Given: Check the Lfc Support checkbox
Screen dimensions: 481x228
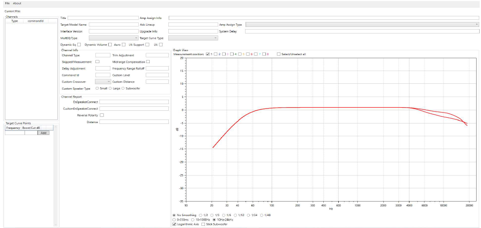Looking at the screenshot, I should (x=147, y=45).
